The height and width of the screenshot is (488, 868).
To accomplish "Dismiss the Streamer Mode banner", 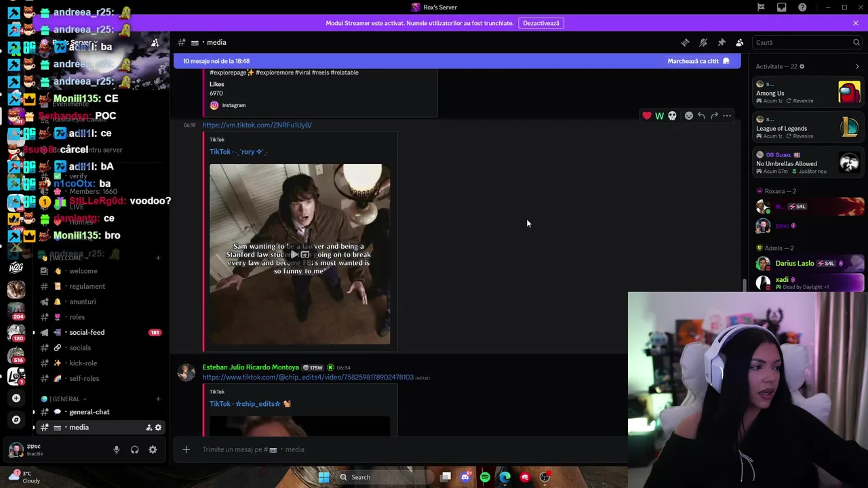I will 856,23.
